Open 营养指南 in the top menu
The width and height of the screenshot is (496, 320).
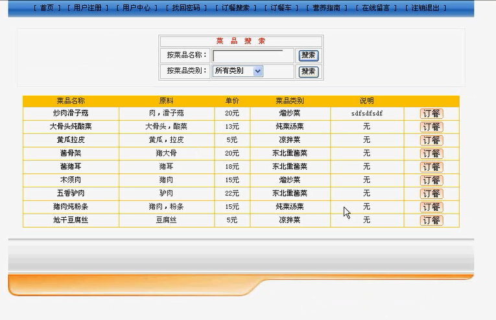tap(326, 8)
